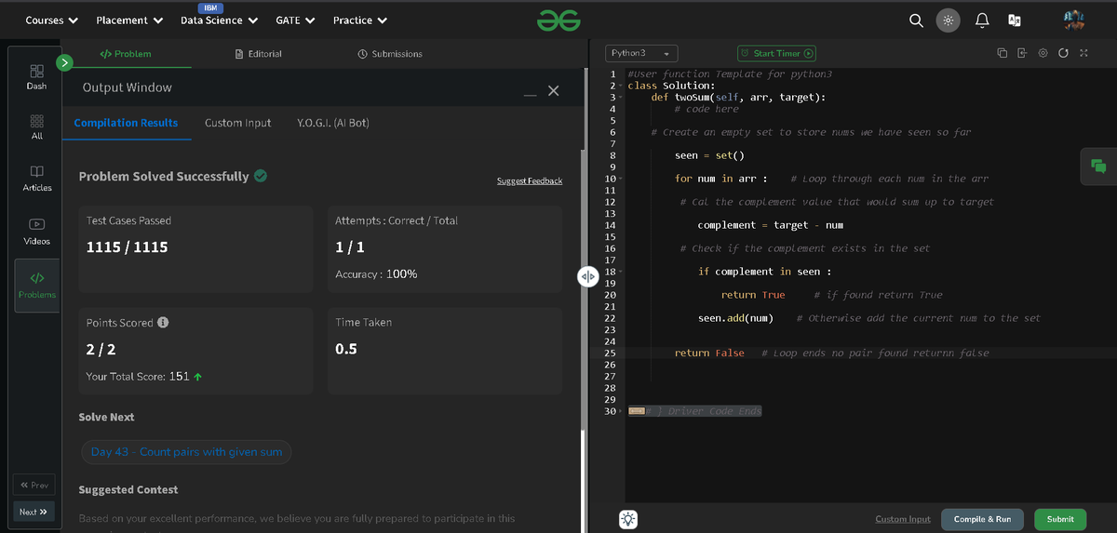The height and width of the screenshot is (533, 1117).
Task: Open the Courses menu
Action: tap(51, 20)
